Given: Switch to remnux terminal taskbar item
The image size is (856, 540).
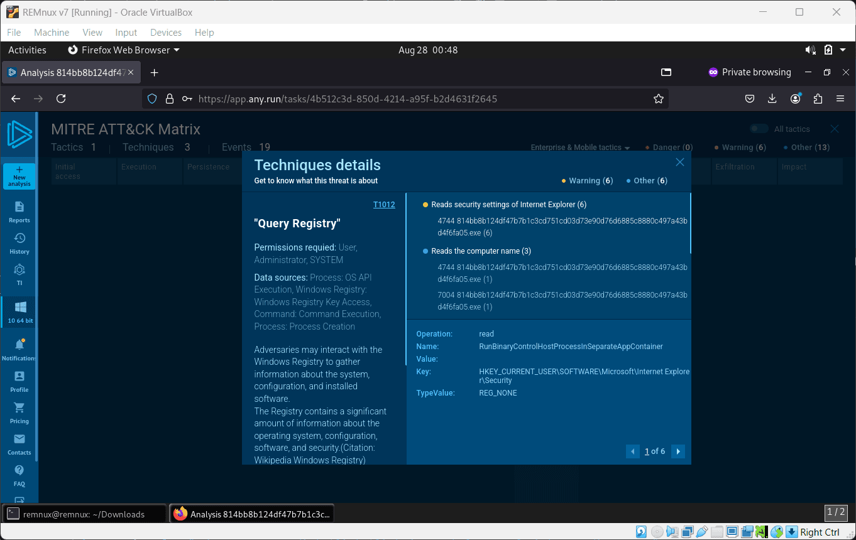Looking at the screenshot, I should coord(84,514).
